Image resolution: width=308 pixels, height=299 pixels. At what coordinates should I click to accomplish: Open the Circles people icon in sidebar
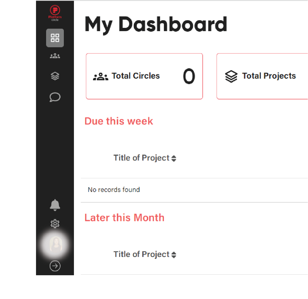55,56
